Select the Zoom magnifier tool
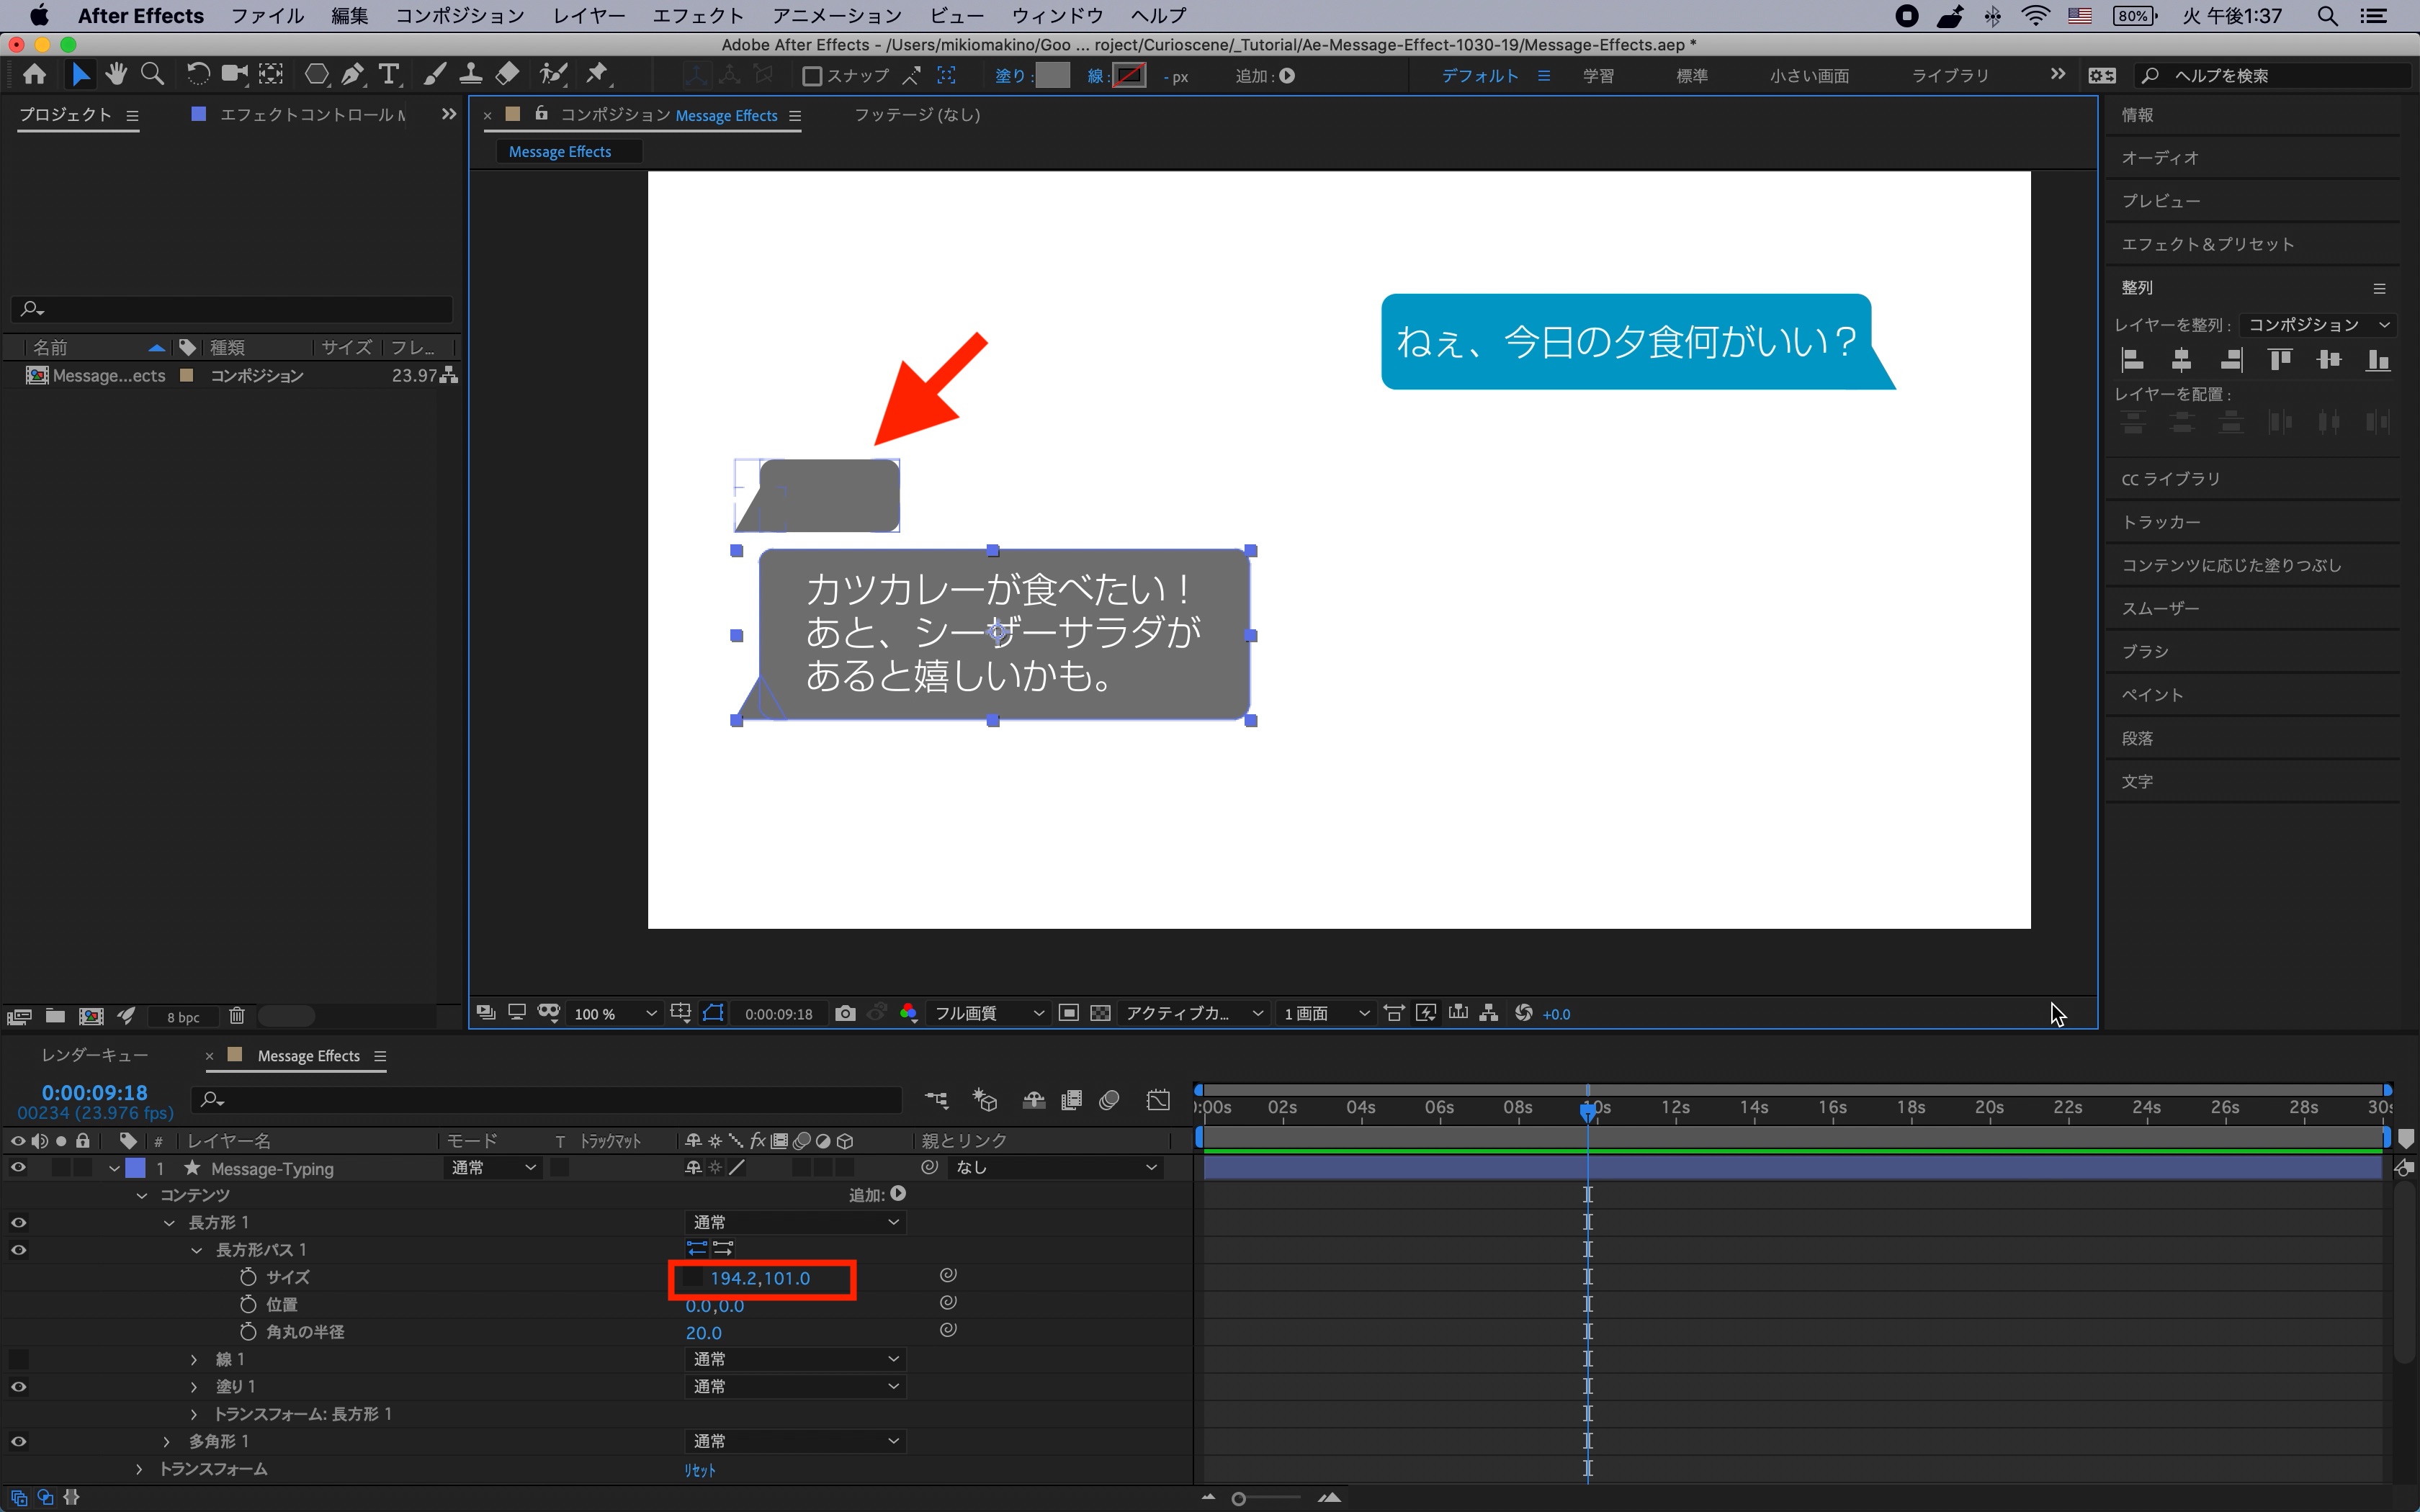2420x1512 pixels. click(x=153, y=74)
